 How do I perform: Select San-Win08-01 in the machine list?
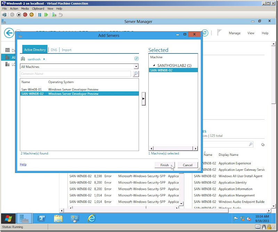32,89
